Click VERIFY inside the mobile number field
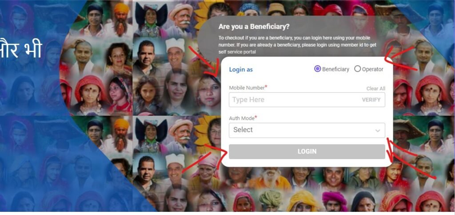The height and width of the screenshot is (215, 455). click(x=371, y=100)
